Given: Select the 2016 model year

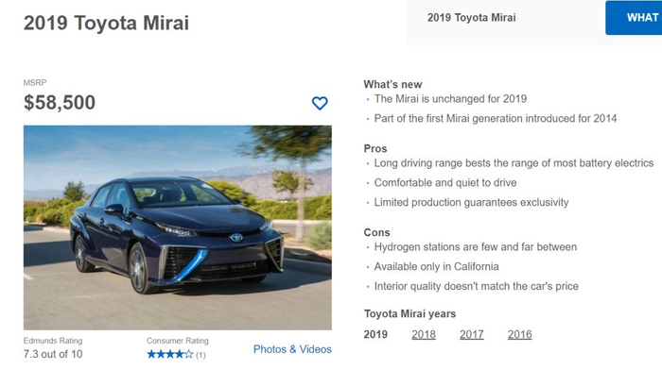Looking at the screenshot, I should (520, 334).
